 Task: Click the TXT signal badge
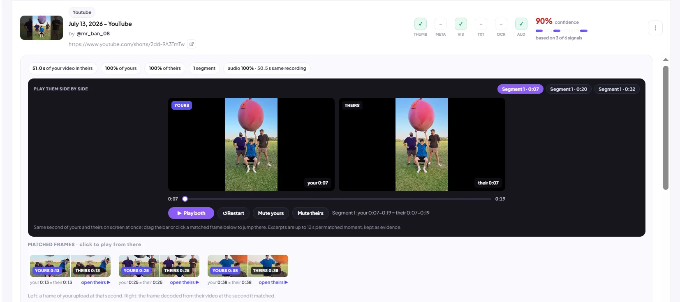tap(481, 24)
